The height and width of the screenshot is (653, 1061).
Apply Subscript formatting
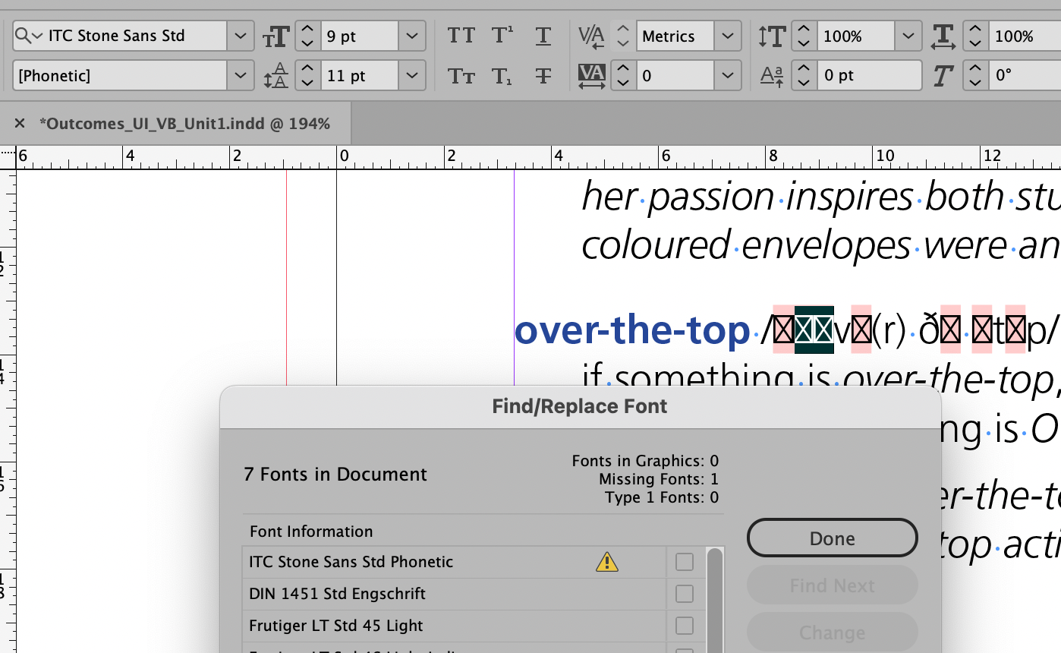502,75
